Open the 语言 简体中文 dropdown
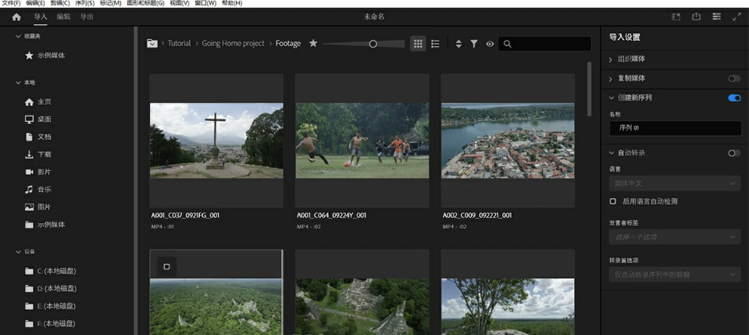The width and height of the screenshot is (749, 335). (x=675, y=183)
